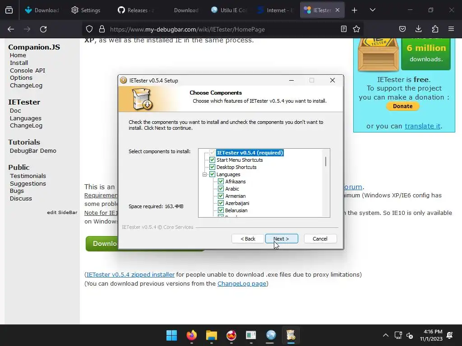Screen dimensions: 462x346
Task: Bookmark this page with star icon
Action: pyautogui.click(x=356, y=29)
